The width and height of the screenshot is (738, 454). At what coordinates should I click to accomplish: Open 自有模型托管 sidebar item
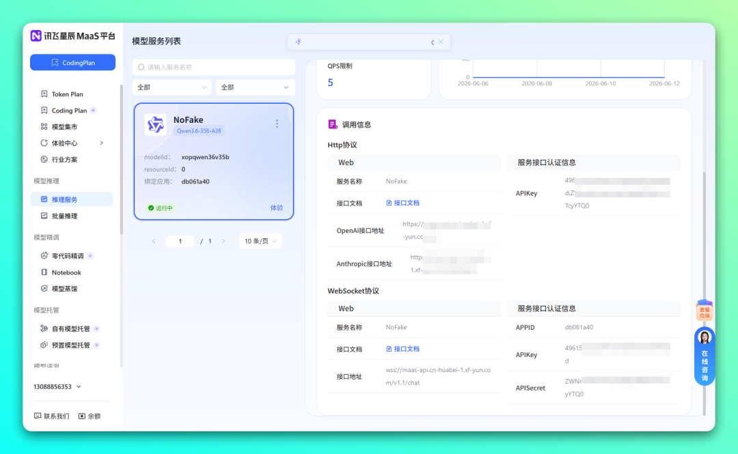coord(70,329)
